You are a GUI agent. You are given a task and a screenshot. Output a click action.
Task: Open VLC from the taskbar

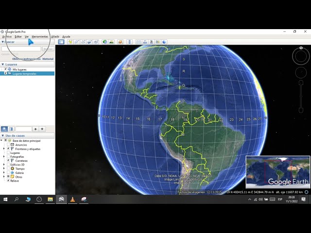pos(72,200)
